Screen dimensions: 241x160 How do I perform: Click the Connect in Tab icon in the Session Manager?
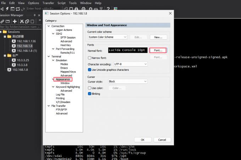[7, 21]
